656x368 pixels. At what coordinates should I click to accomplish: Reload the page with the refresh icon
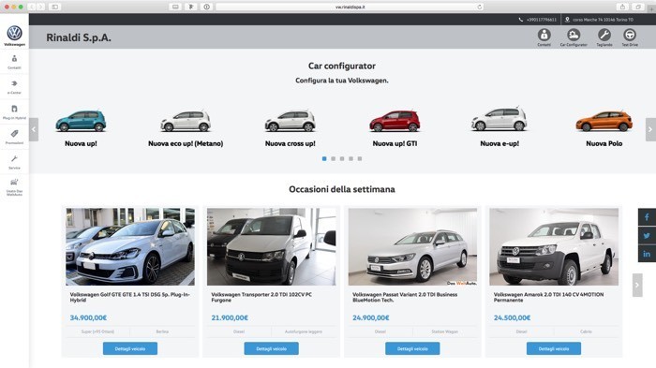[x=480, y=7]
